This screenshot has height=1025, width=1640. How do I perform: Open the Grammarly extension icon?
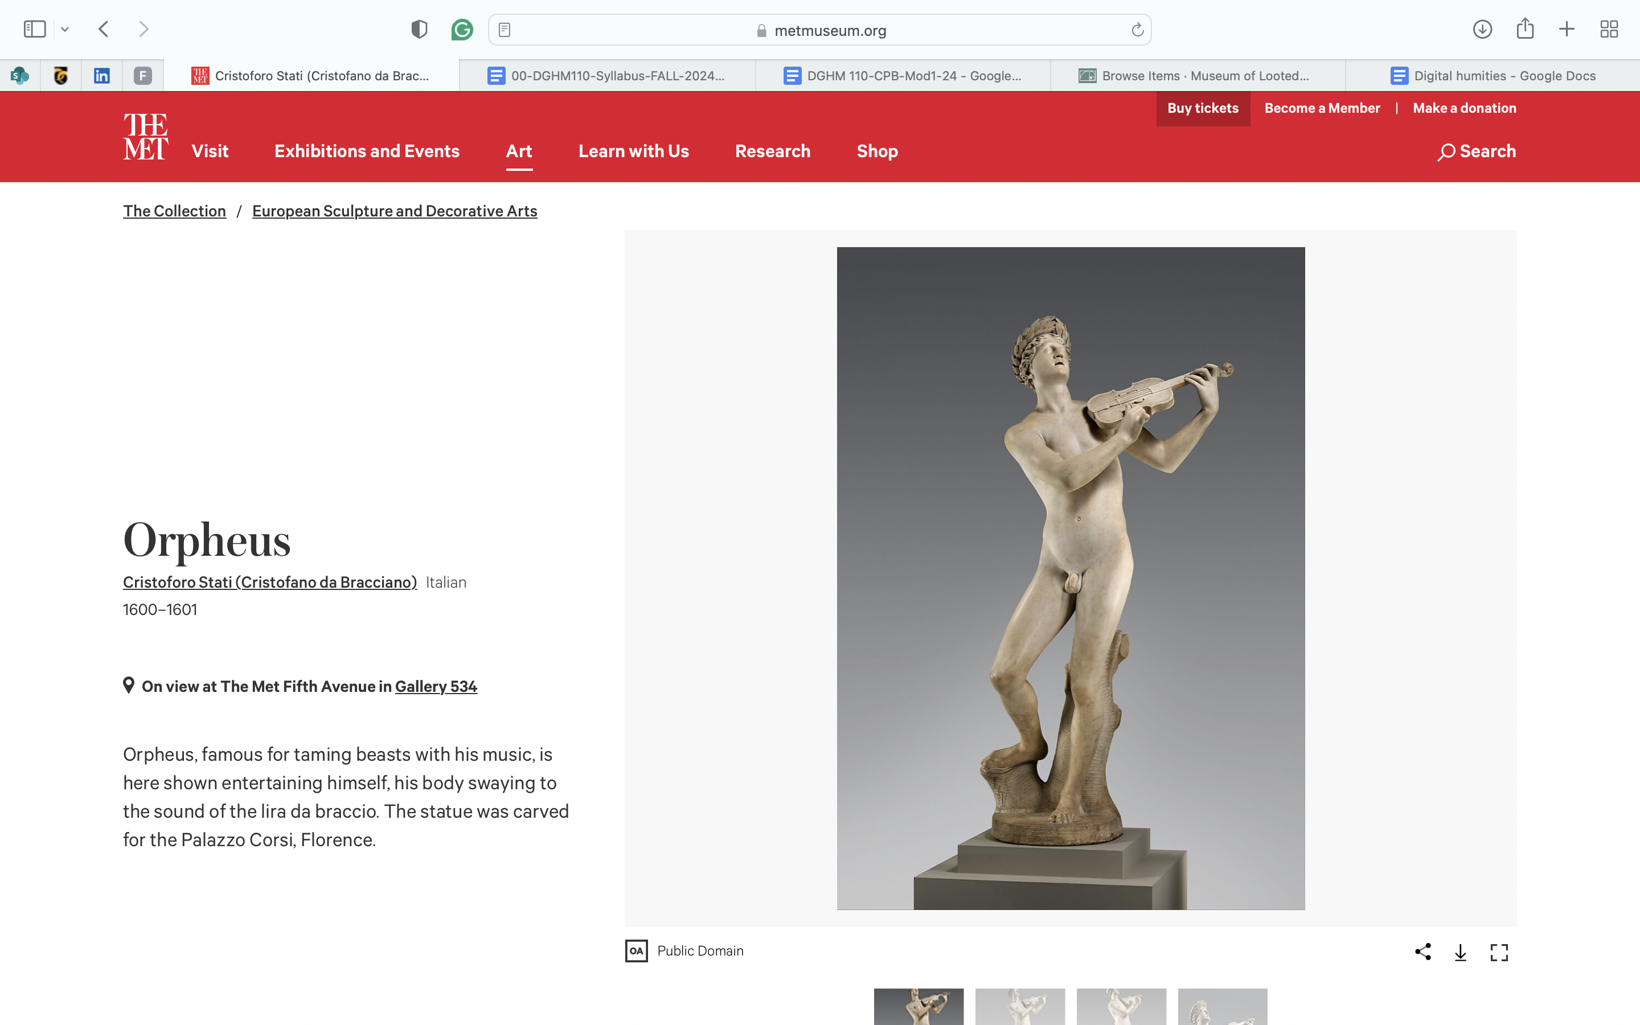pos(462,29)
